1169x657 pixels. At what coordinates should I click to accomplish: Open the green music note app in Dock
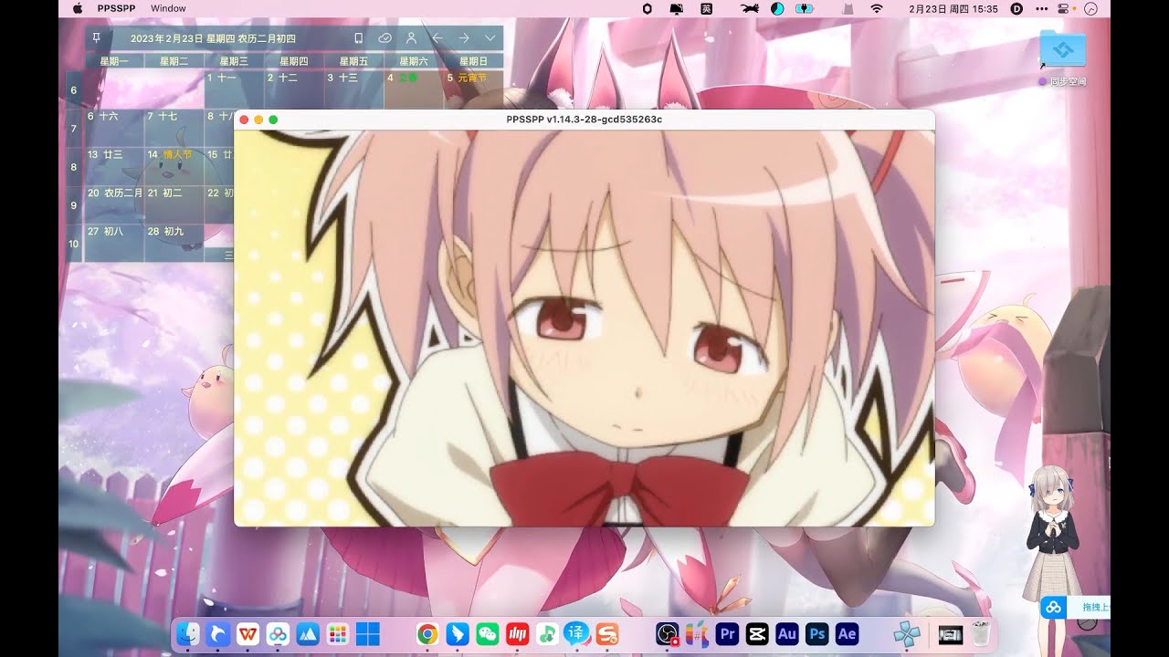click(x=547, y=634)
